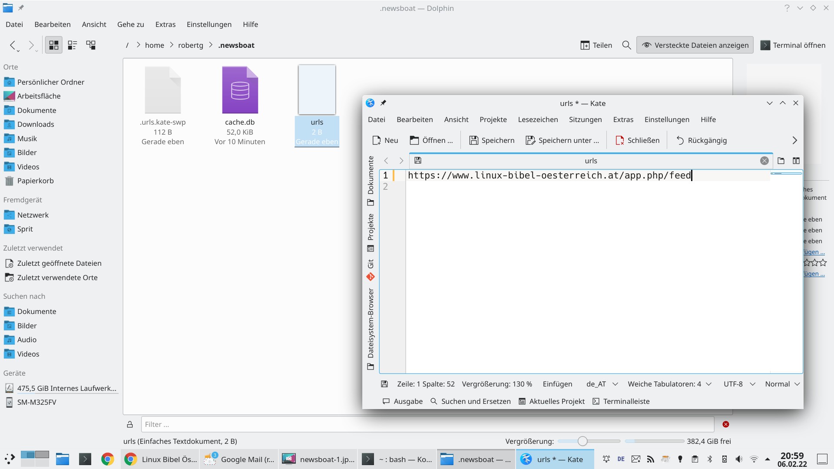Click the split view icon in Kate tab bar
The width and height of the screenshot is (834, 469).
point(796,161)
